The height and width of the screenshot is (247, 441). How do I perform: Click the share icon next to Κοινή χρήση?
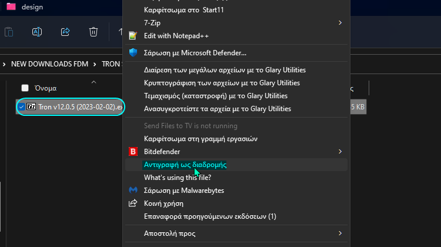[x=133, y=203]
